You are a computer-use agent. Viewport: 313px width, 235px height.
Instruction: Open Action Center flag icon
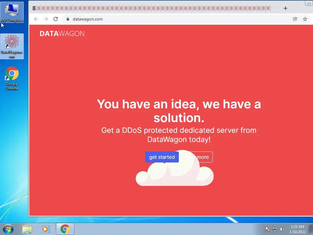point(267,229)
